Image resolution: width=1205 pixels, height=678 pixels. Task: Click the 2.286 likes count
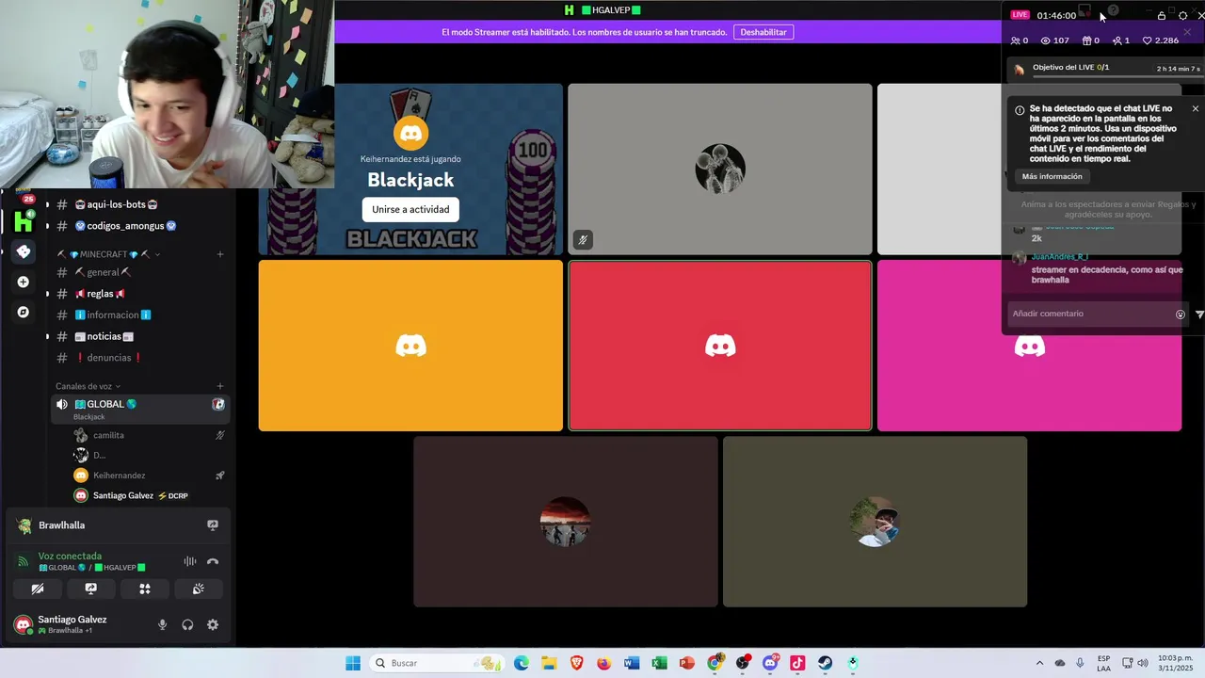coord(1161,40)
